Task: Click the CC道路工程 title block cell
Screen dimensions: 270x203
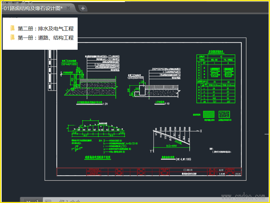Action: point(188,170)
